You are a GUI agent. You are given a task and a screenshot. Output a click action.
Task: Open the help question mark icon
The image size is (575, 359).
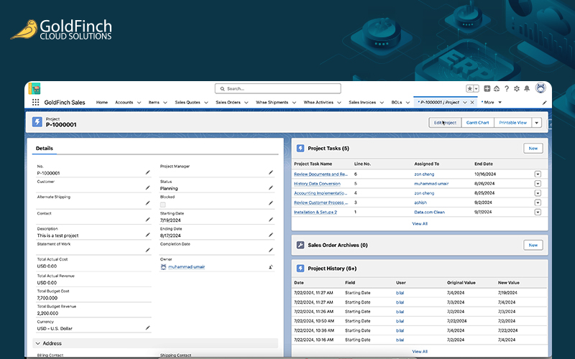507,88
